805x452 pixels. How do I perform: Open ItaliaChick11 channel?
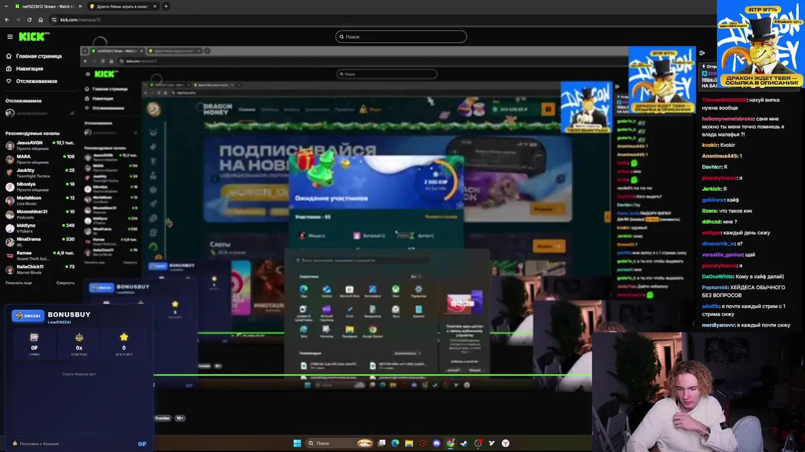(40, 269)
